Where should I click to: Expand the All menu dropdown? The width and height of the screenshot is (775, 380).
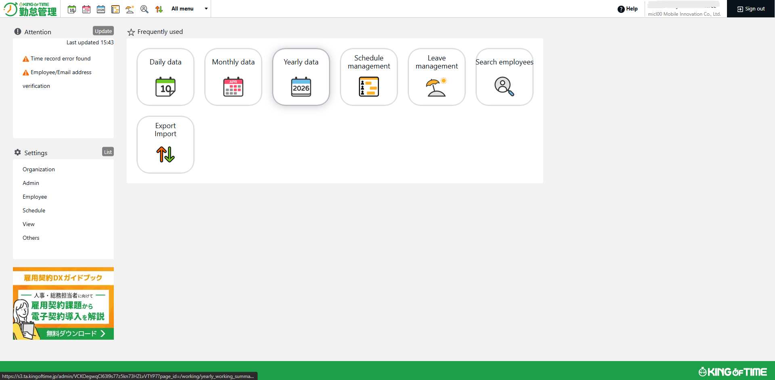coord(189,9)
